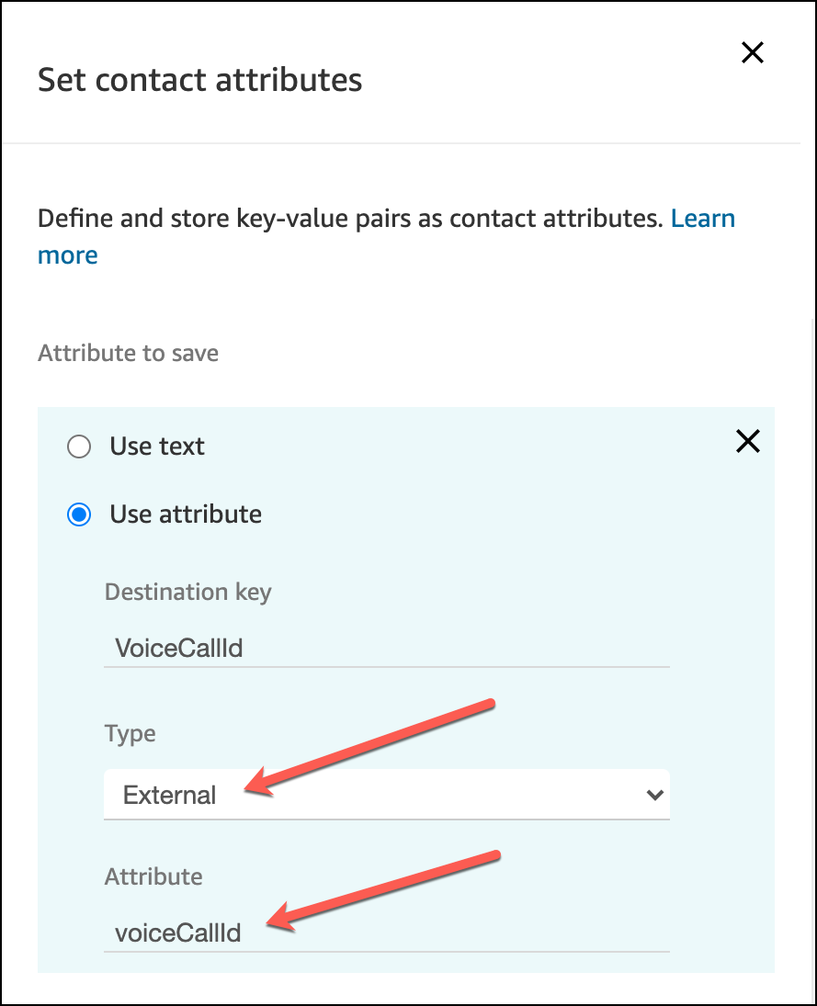This screenshot has width=817, height=1006.
Task: Select the Use text radio button
Action: click(79, 446)
